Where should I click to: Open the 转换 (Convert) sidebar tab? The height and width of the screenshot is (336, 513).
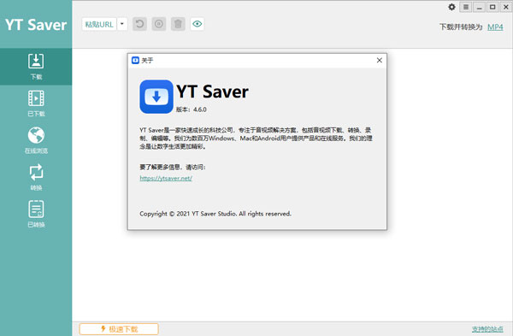(36, 177)
